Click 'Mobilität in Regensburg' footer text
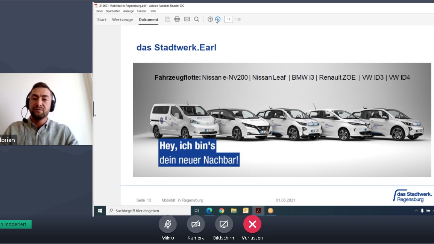 click(x=182, y=200)
